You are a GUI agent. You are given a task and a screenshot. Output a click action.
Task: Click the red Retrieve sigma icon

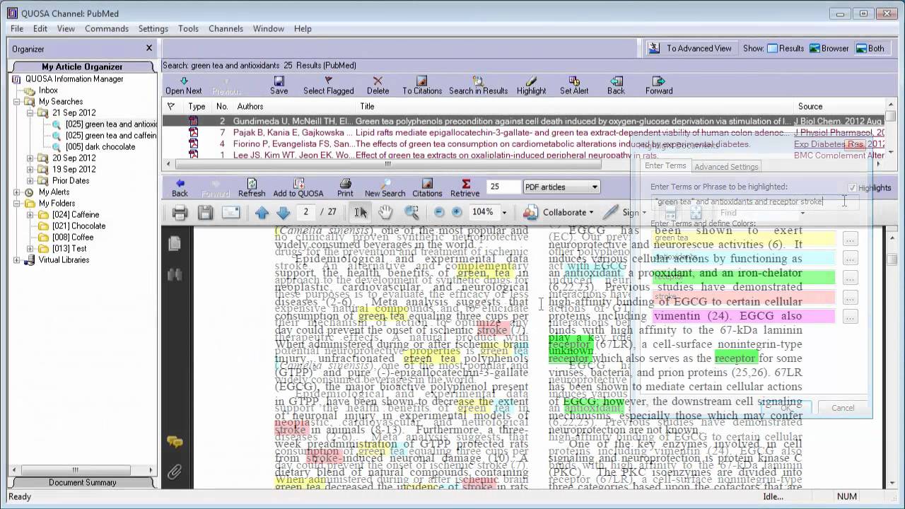click(465, 184)
